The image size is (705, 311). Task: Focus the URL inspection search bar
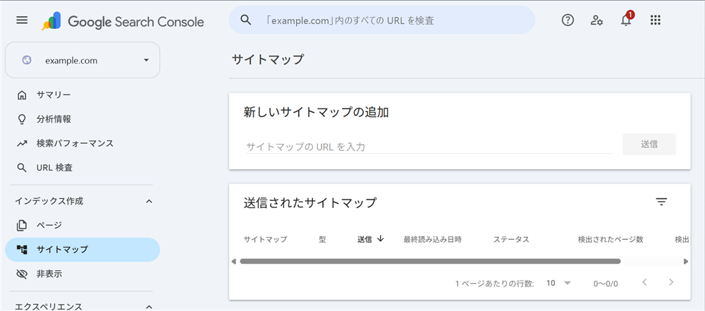382,20
